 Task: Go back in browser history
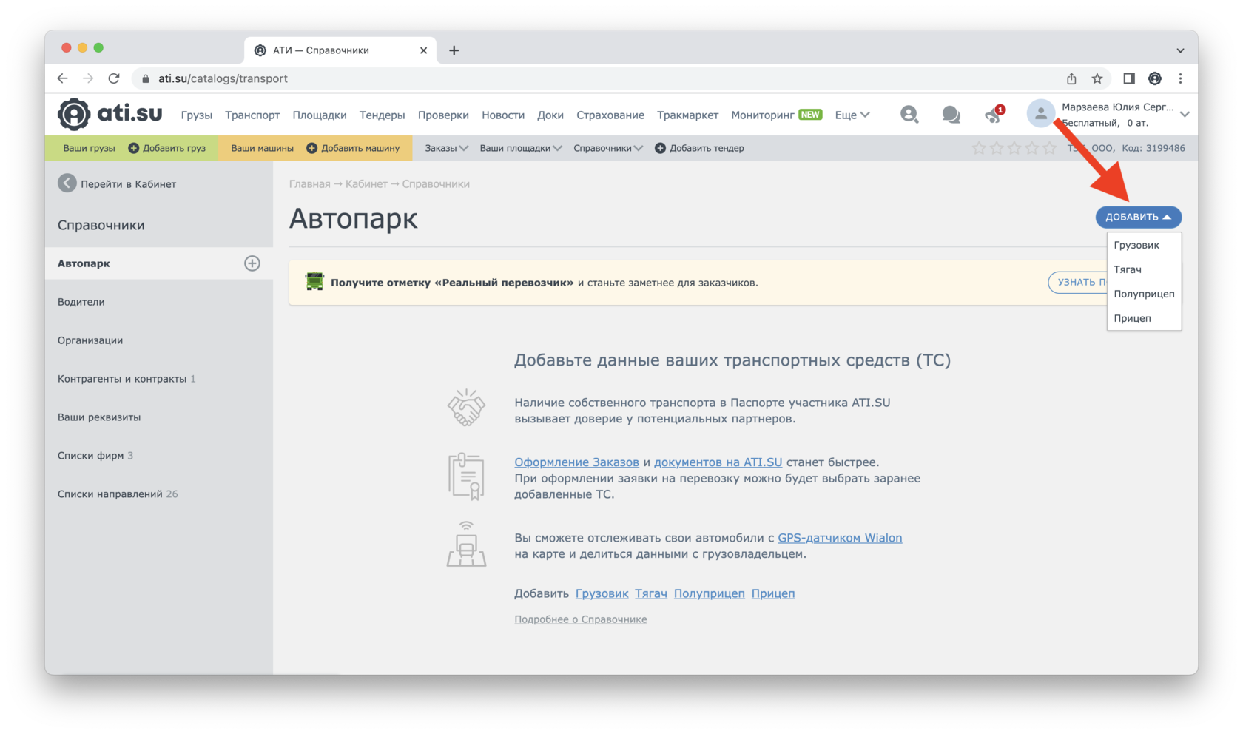pyautogui.click(x=63, y=78)
